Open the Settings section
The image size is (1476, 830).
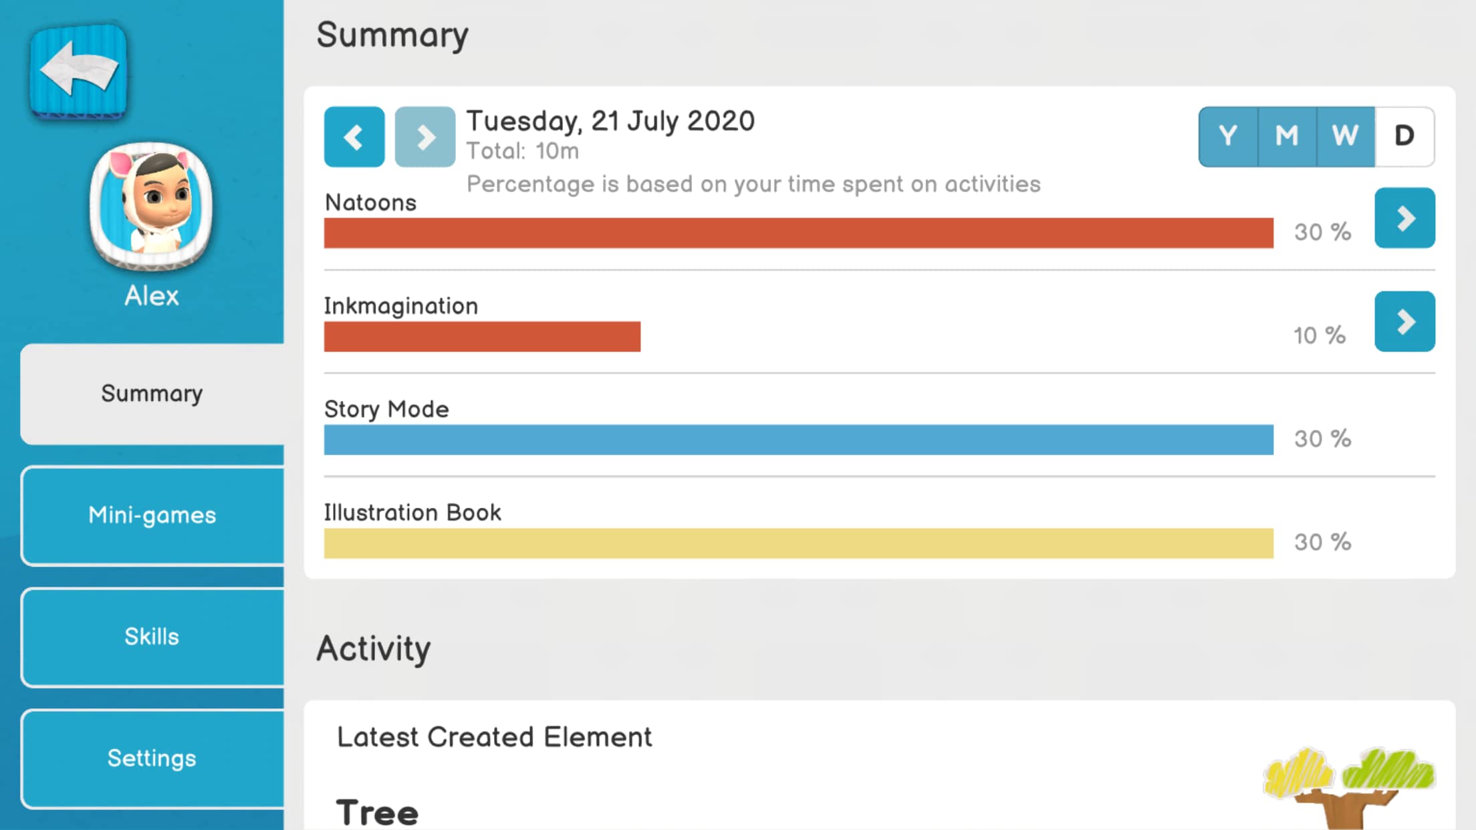pos(152,758)
